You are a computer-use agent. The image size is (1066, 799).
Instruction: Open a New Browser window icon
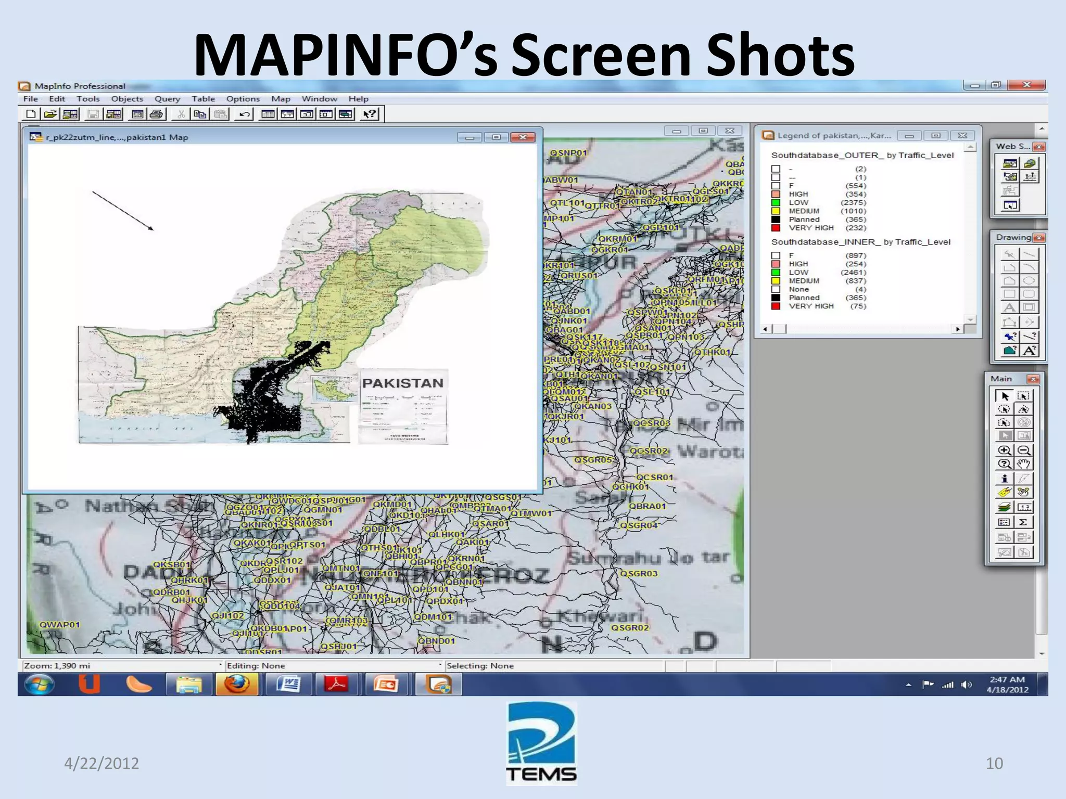268,114
